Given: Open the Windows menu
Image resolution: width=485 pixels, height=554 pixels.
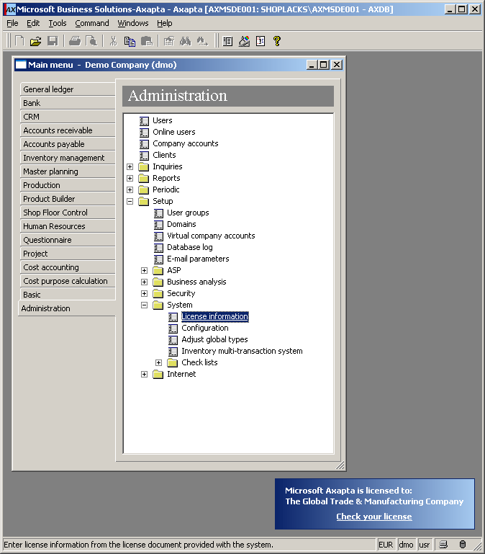Looking at the screenshot, I should point(133,23).
